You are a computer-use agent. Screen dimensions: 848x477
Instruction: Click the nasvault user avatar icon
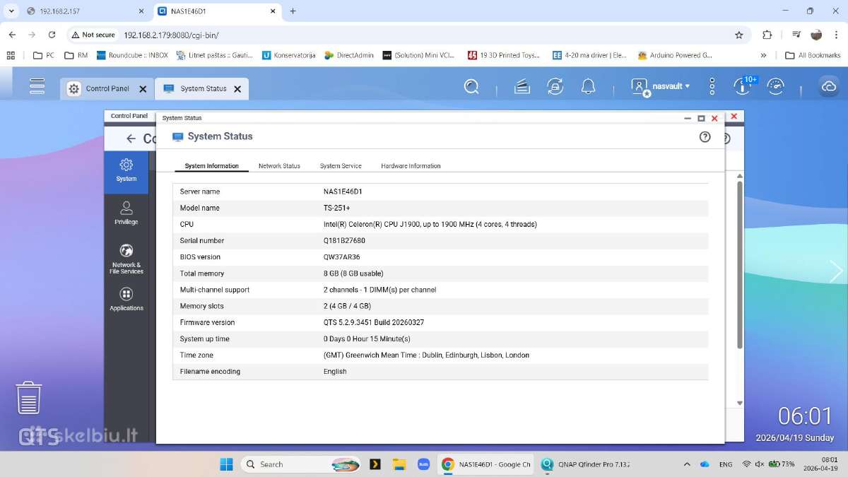pyautogui.click(x=640, y=86)
